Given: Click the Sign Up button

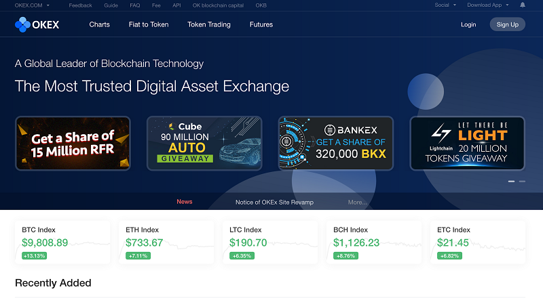Looking at the screenshot, I should coord(507,24).
